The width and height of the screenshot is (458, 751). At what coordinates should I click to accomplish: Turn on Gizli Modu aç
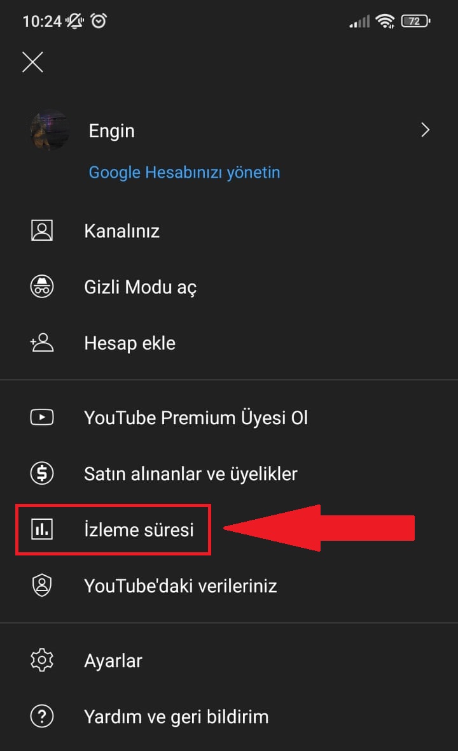[x=140, y=287]
